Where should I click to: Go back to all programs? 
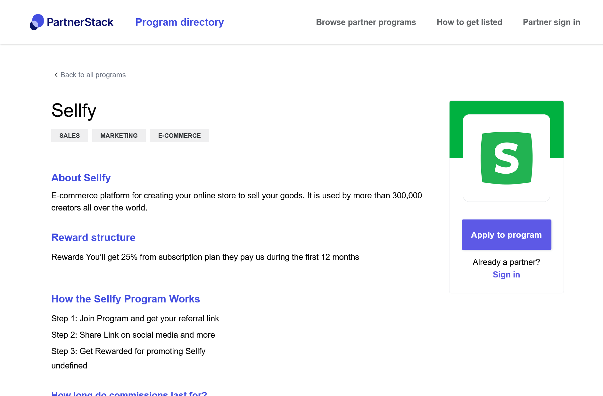pyautogui.click(x=90, y=75)
